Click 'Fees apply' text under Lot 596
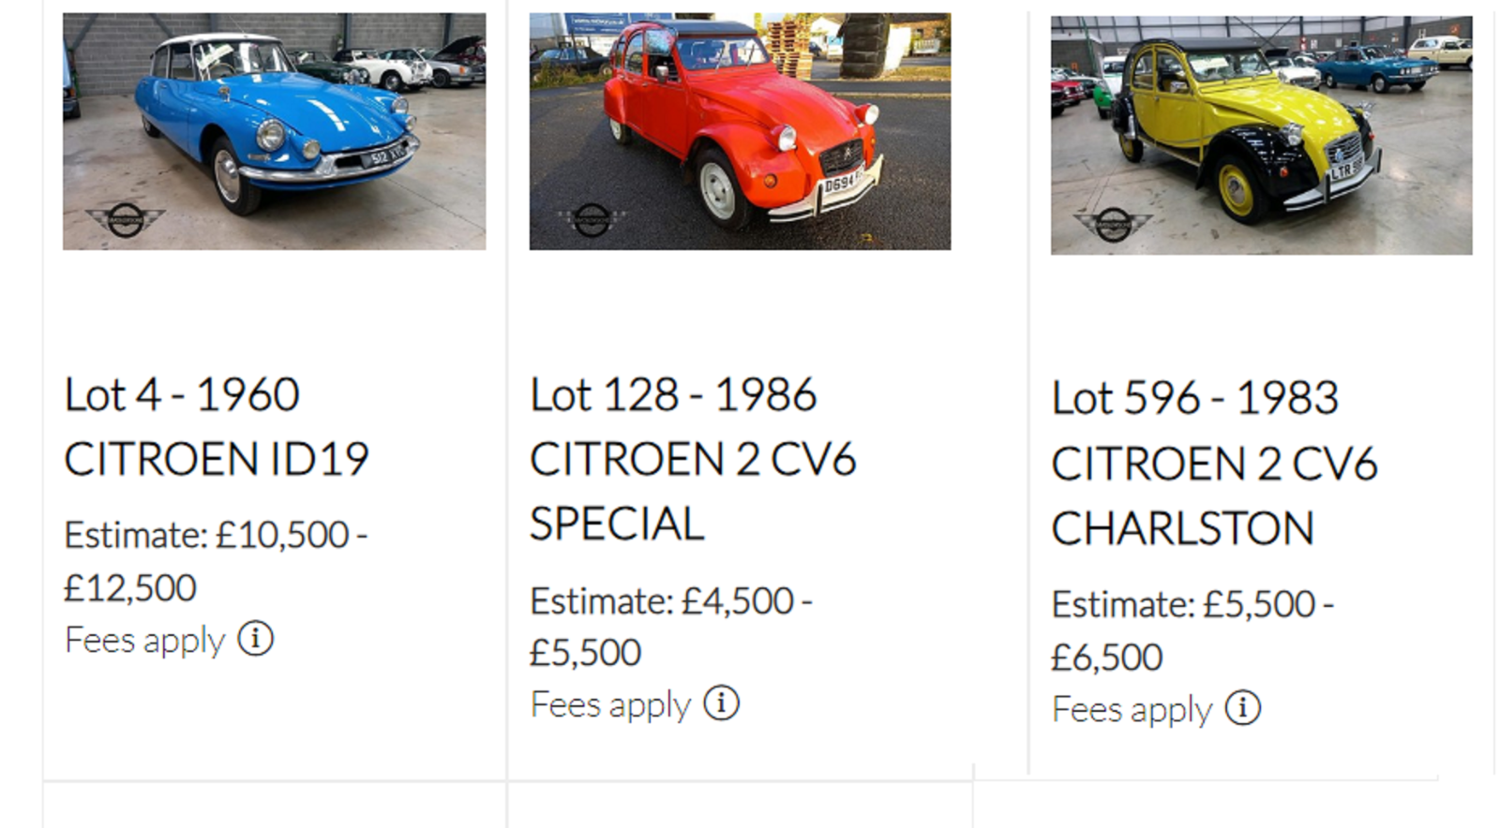Image resolution: width=1500 pixels, height=828 pixels. 1132,710
